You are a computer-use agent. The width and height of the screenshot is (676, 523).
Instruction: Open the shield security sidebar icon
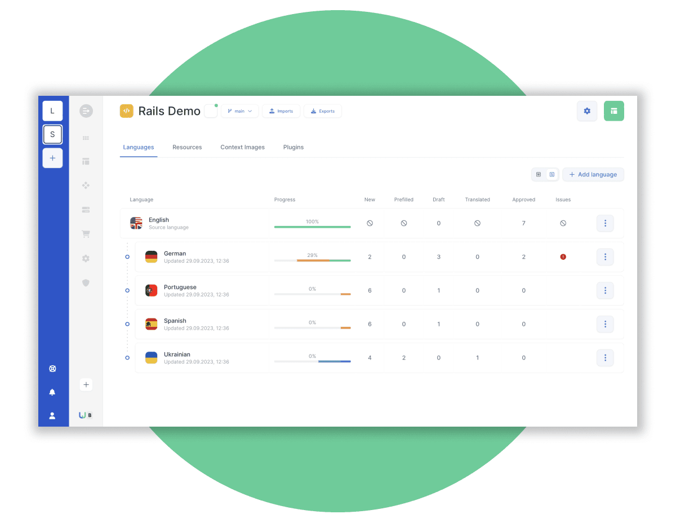[86, 282]
